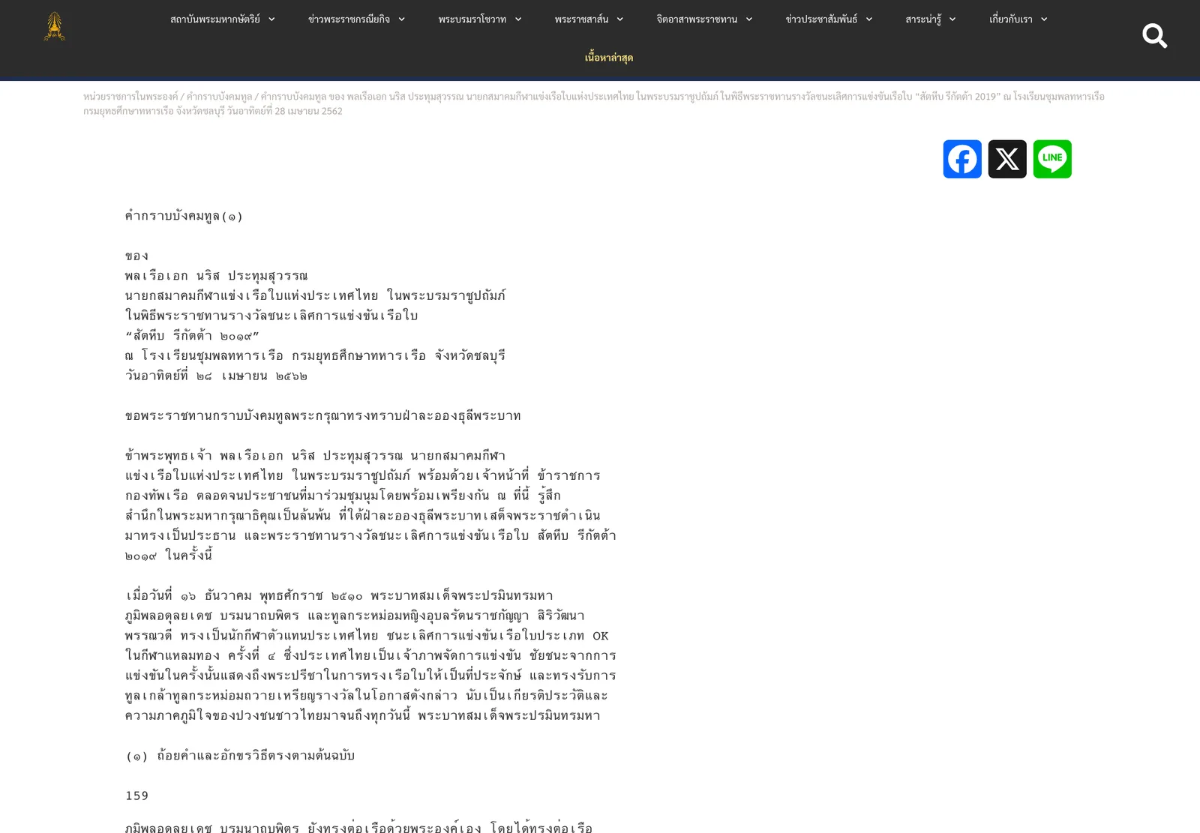
Task: Open the สถาบันพระมหากษัตริย์ menu
Action: click(214, 19)
